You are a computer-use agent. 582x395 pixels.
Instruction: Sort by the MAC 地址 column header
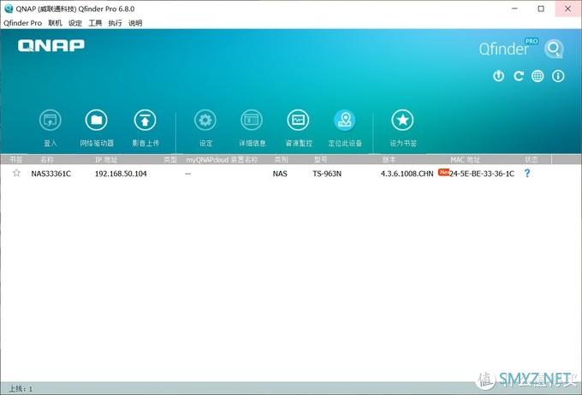click(465, 160)
